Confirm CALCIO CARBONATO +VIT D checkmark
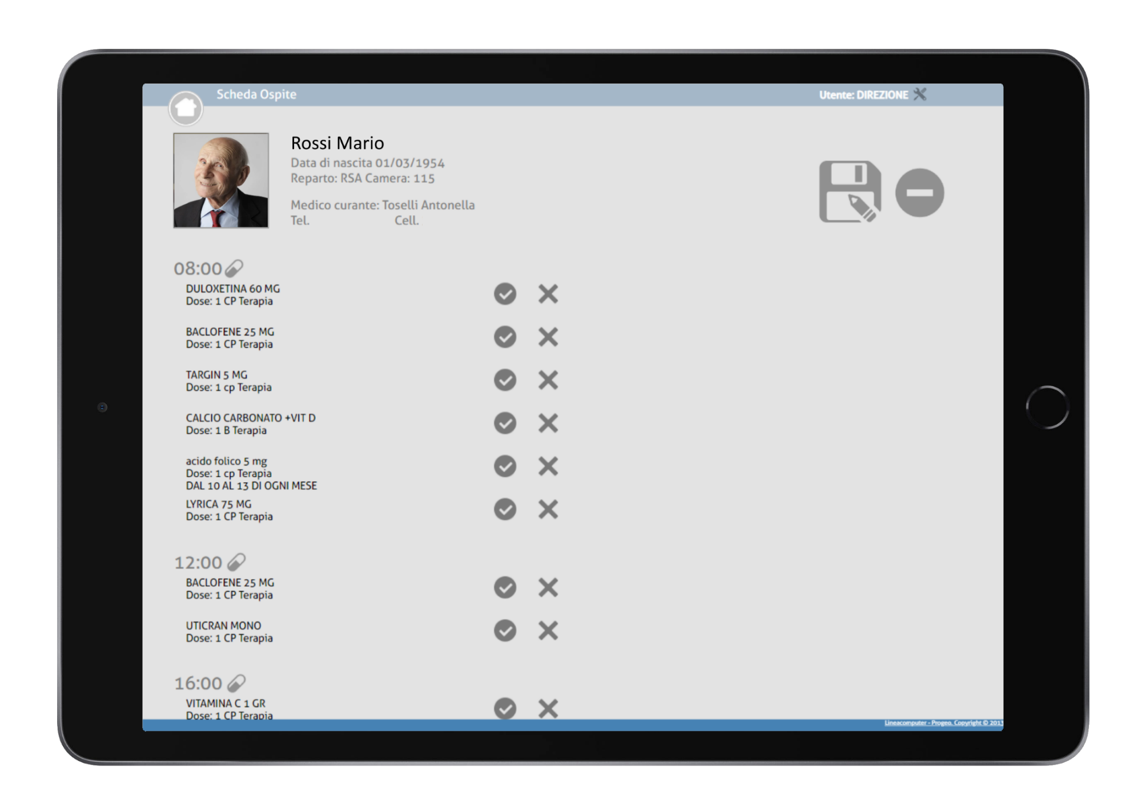Viewport: 1142px width, 795px height. (x=505, y=423)
